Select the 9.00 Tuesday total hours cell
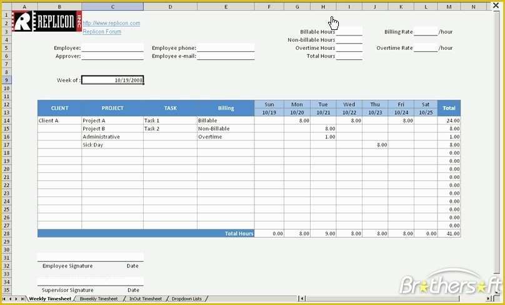 [323, 233]
